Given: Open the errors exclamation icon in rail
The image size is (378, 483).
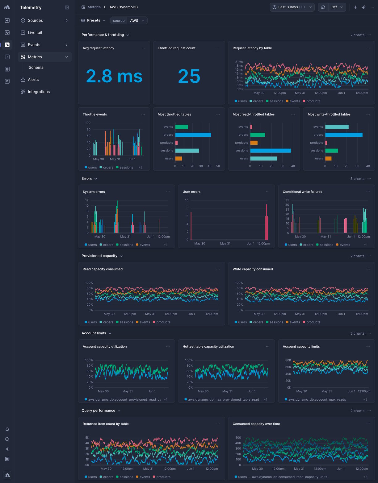Looking at the screenshot, I should (7, 57).
